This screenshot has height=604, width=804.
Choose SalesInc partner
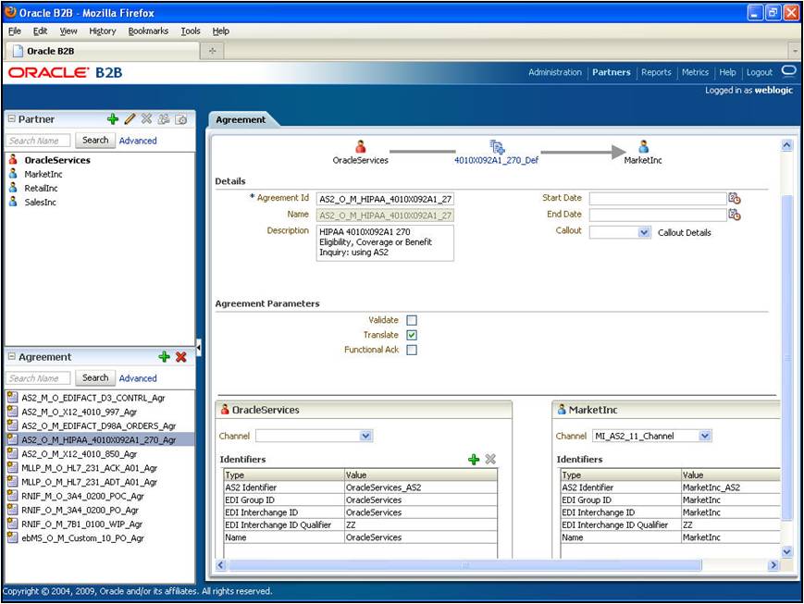click(x=40, y=202)
